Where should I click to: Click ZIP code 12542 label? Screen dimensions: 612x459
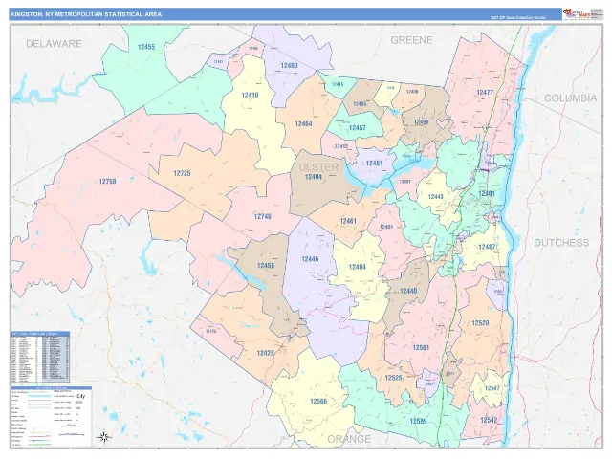click(489, 420)
